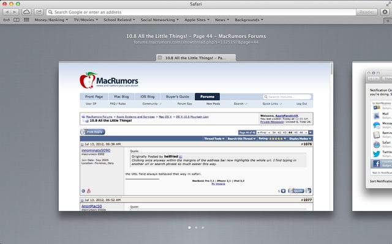Screen dimensions: 392x244
Task: Switch to third tab via page dot
Action: pyautogui.click(x=203, y=227)
